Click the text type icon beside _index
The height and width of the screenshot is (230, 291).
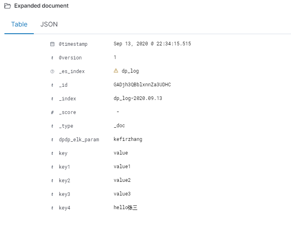coord(52,99)
